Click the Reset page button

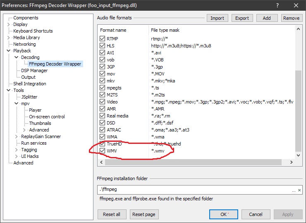144,214
